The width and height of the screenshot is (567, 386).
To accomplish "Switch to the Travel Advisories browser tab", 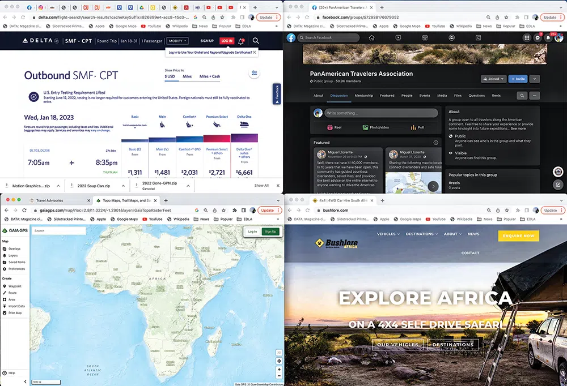I will click(x=59, y=200).
